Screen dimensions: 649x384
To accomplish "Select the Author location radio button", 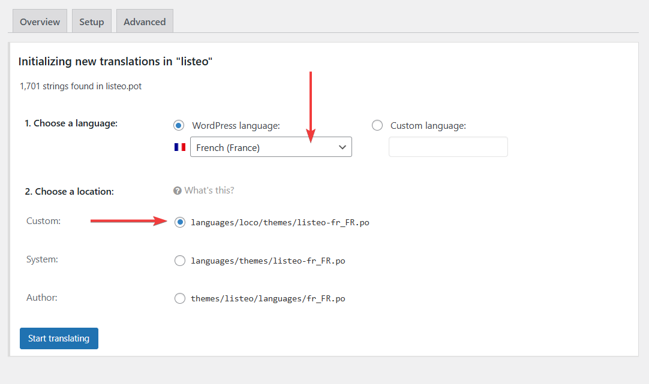I will click(180, 298).
